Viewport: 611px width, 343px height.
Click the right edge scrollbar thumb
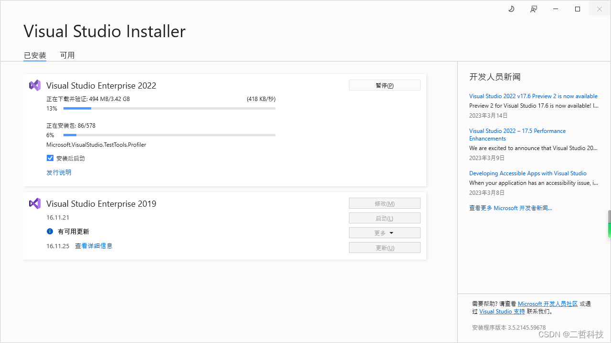coord(609,224)
